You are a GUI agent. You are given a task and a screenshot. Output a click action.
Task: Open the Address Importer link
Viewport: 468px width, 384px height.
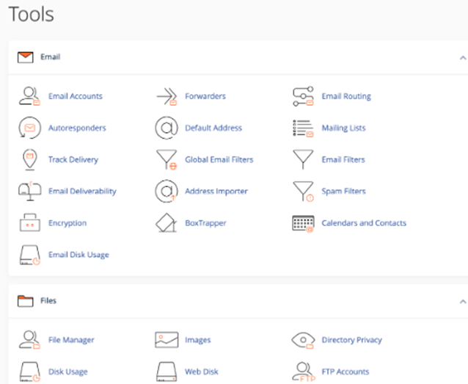(216, 192)
